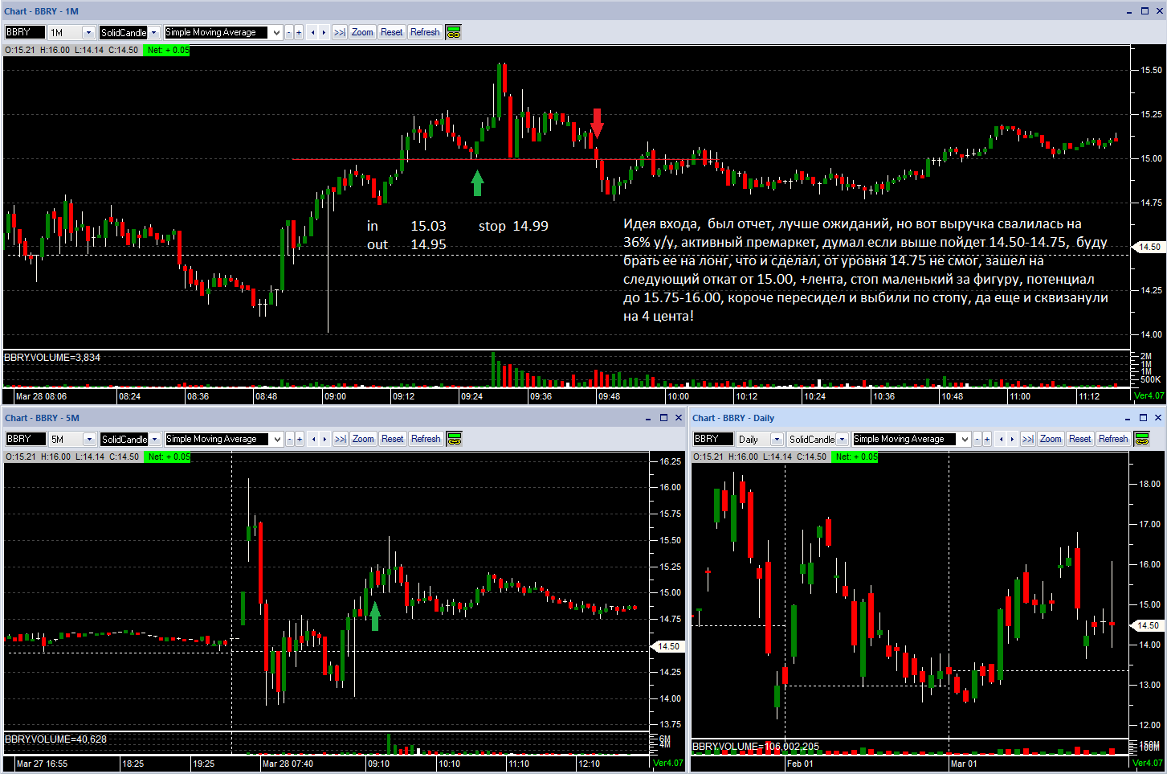Jump to latest bar (>>|) in 1M chart
This screenshot has height=774, width=1167.
point(340,32)
